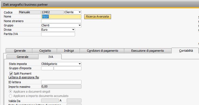
Task: Click the Importo massimo field showing 0,00
Action: 61,87
